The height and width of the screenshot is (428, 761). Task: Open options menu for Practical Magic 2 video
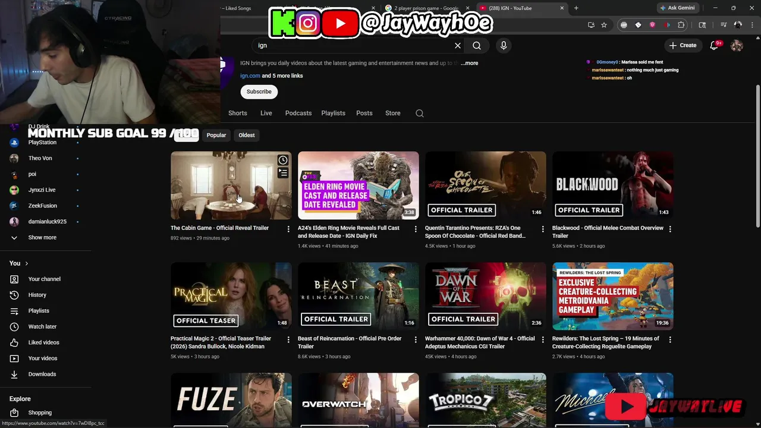(288, 339)
